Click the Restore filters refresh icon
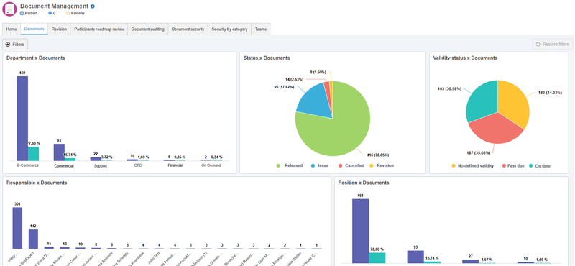 (x=538, y=45)
